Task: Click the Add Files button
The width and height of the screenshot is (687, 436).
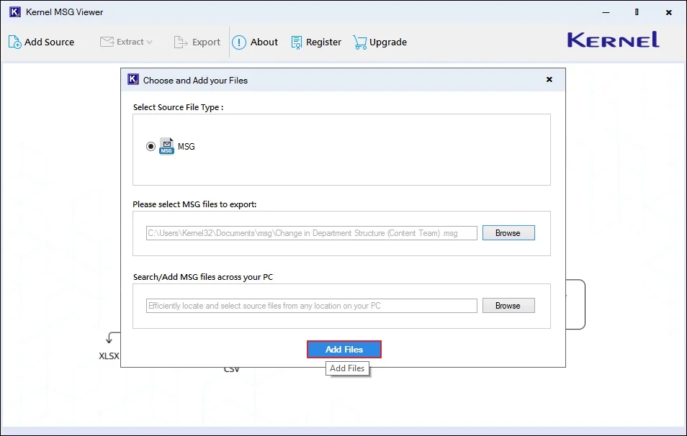Action: pyautogui.click(x=344, y=350)
